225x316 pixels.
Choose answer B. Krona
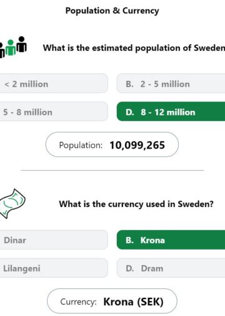(171, 240)
